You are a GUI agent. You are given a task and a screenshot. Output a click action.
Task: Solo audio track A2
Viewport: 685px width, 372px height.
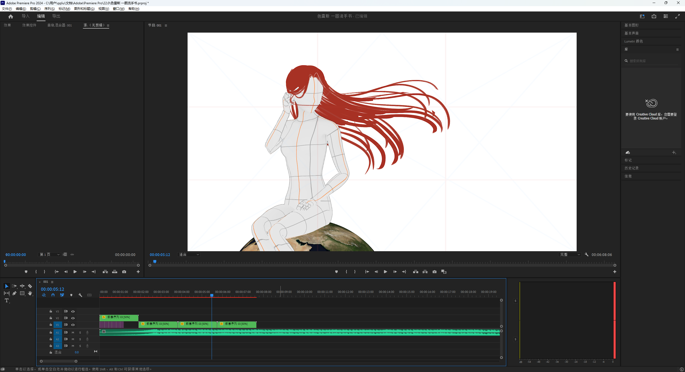tap(80, 339)
